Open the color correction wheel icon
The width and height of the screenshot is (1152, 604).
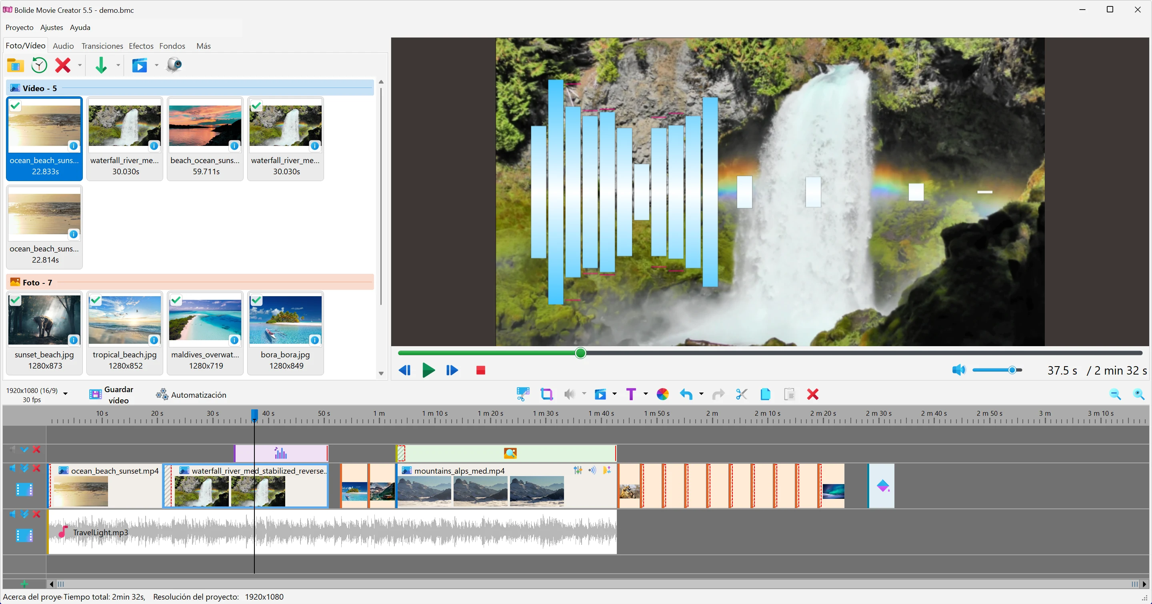point(662,394)
